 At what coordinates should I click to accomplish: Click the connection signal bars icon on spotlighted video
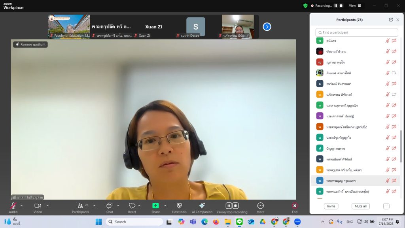(13, 197)
